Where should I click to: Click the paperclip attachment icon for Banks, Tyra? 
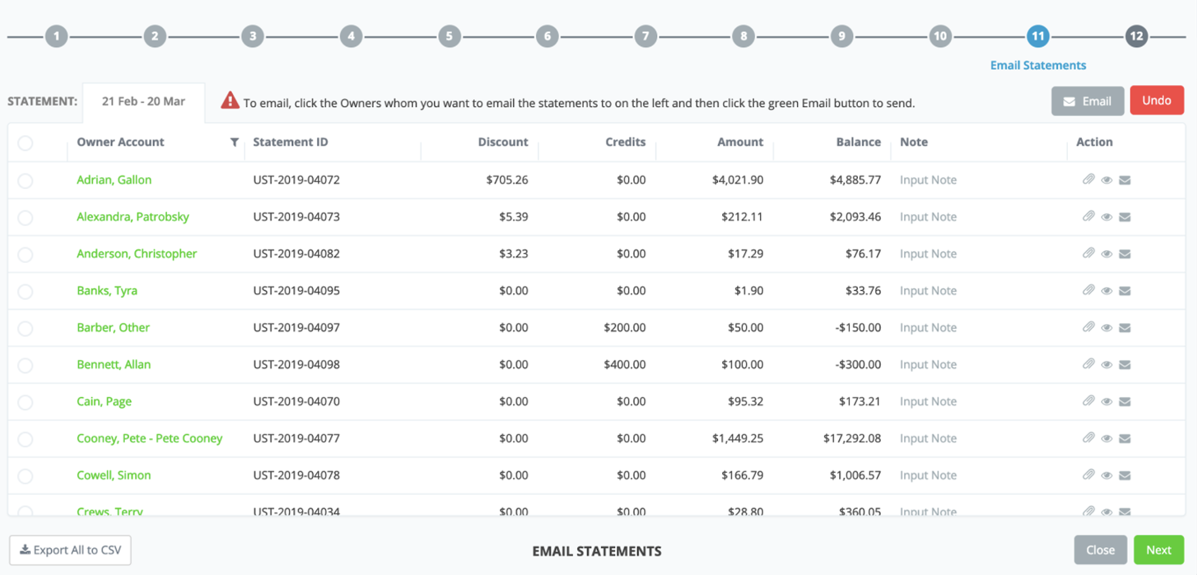point(1088,290)
